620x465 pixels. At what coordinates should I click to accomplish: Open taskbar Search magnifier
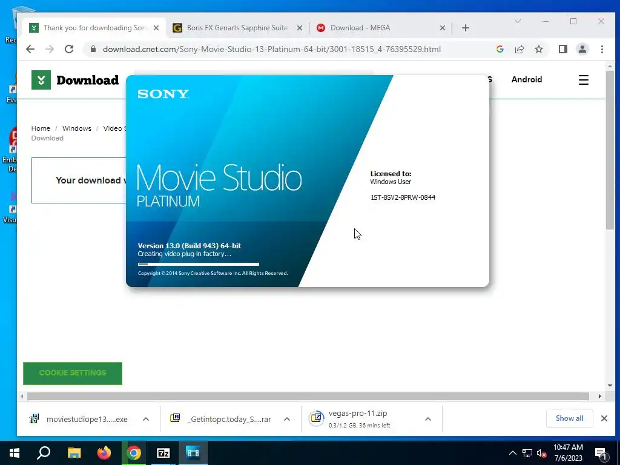pos(44,453)
